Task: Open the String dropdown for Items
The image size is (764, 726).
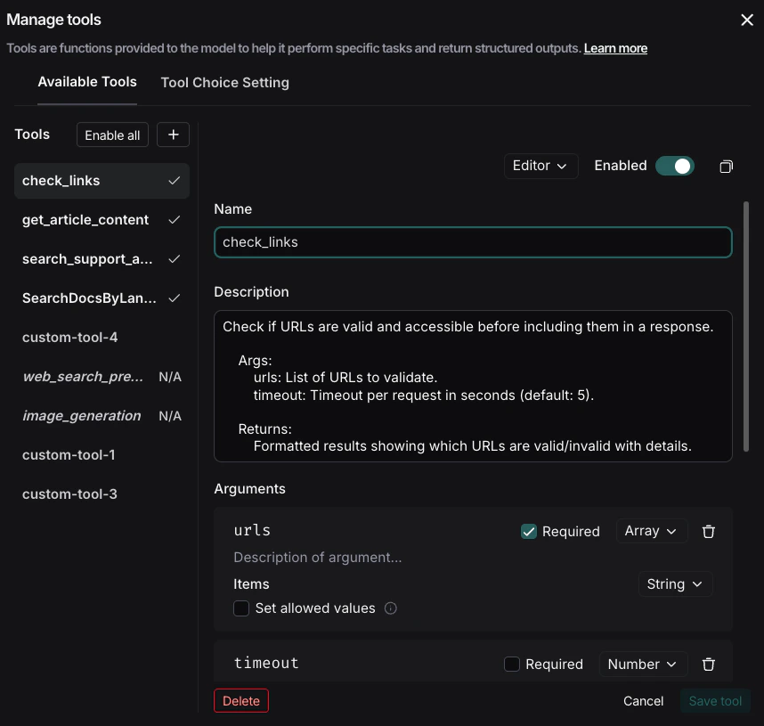Action: pyautogui.click(x=675, y=584)
